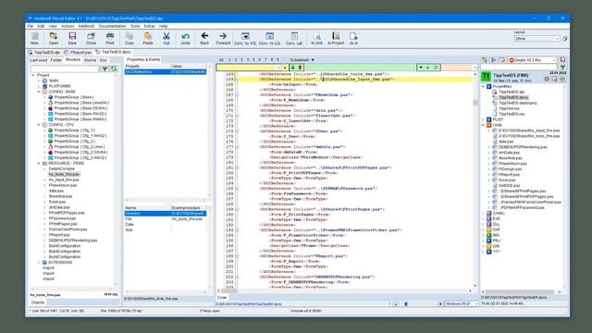Select the PLATFORMS tree item
Image resolution: width=592 pixels, height=333 pixels.
(59, 86)
